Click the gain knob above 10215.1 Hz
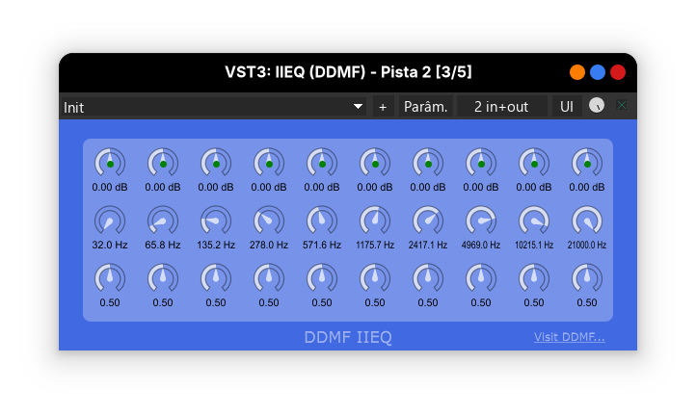This screenshot has height=415, width=696. [x=533, y=164]
